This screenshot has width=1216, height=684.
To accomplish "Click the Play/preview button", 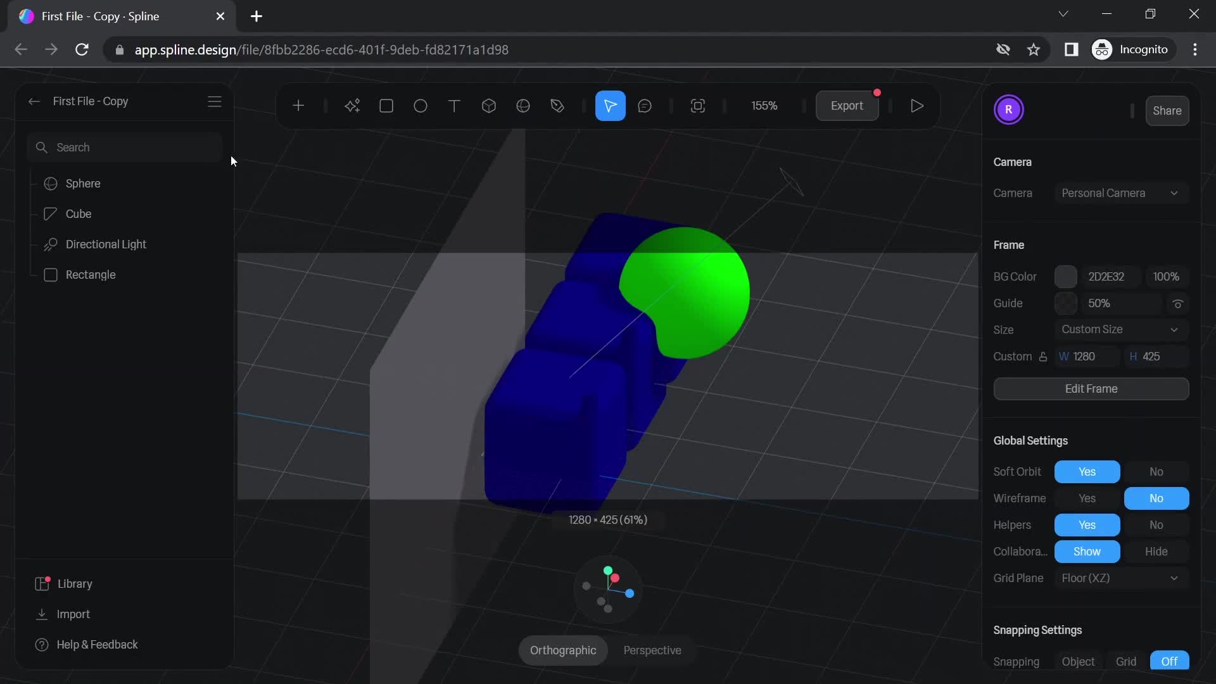I will [916, 105].
